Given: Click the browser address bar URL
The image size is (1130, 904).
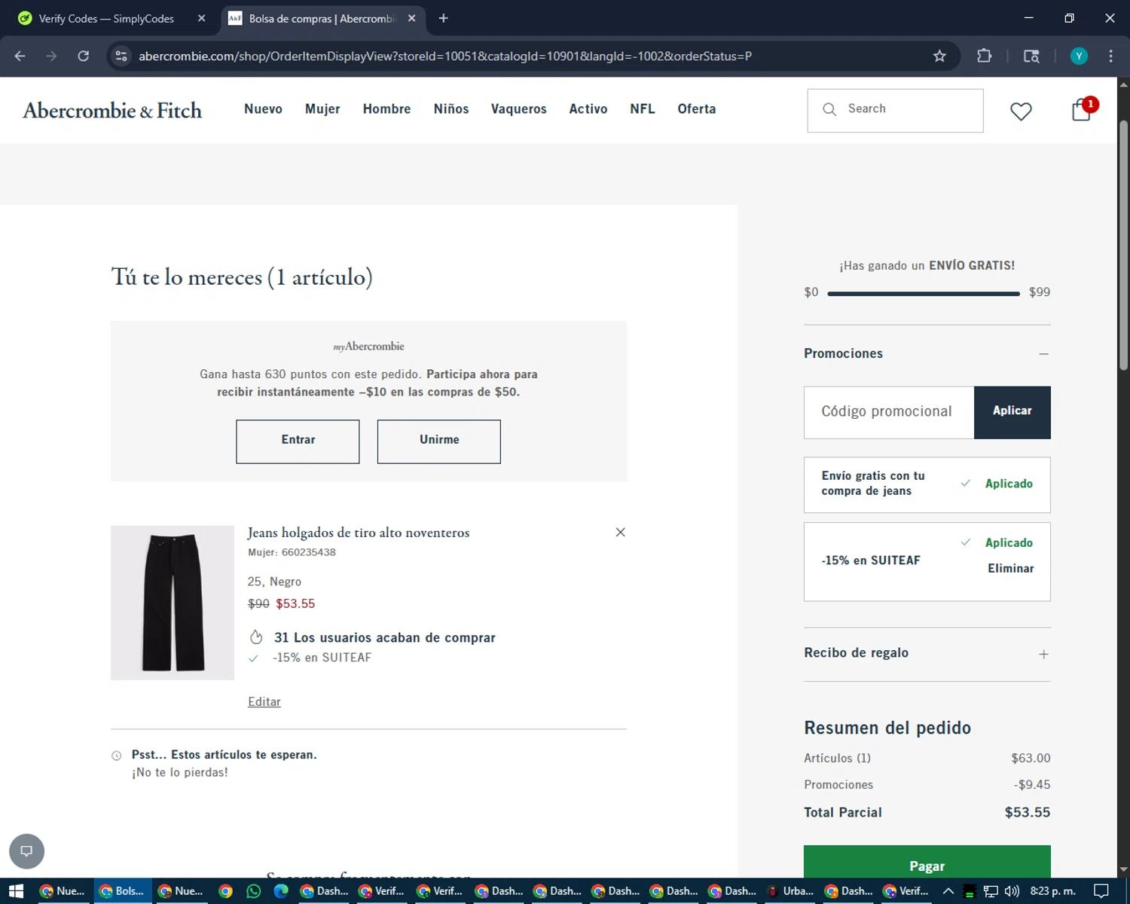Looking at the screenshot, I should pyautogui.click(x=445, y=56).
